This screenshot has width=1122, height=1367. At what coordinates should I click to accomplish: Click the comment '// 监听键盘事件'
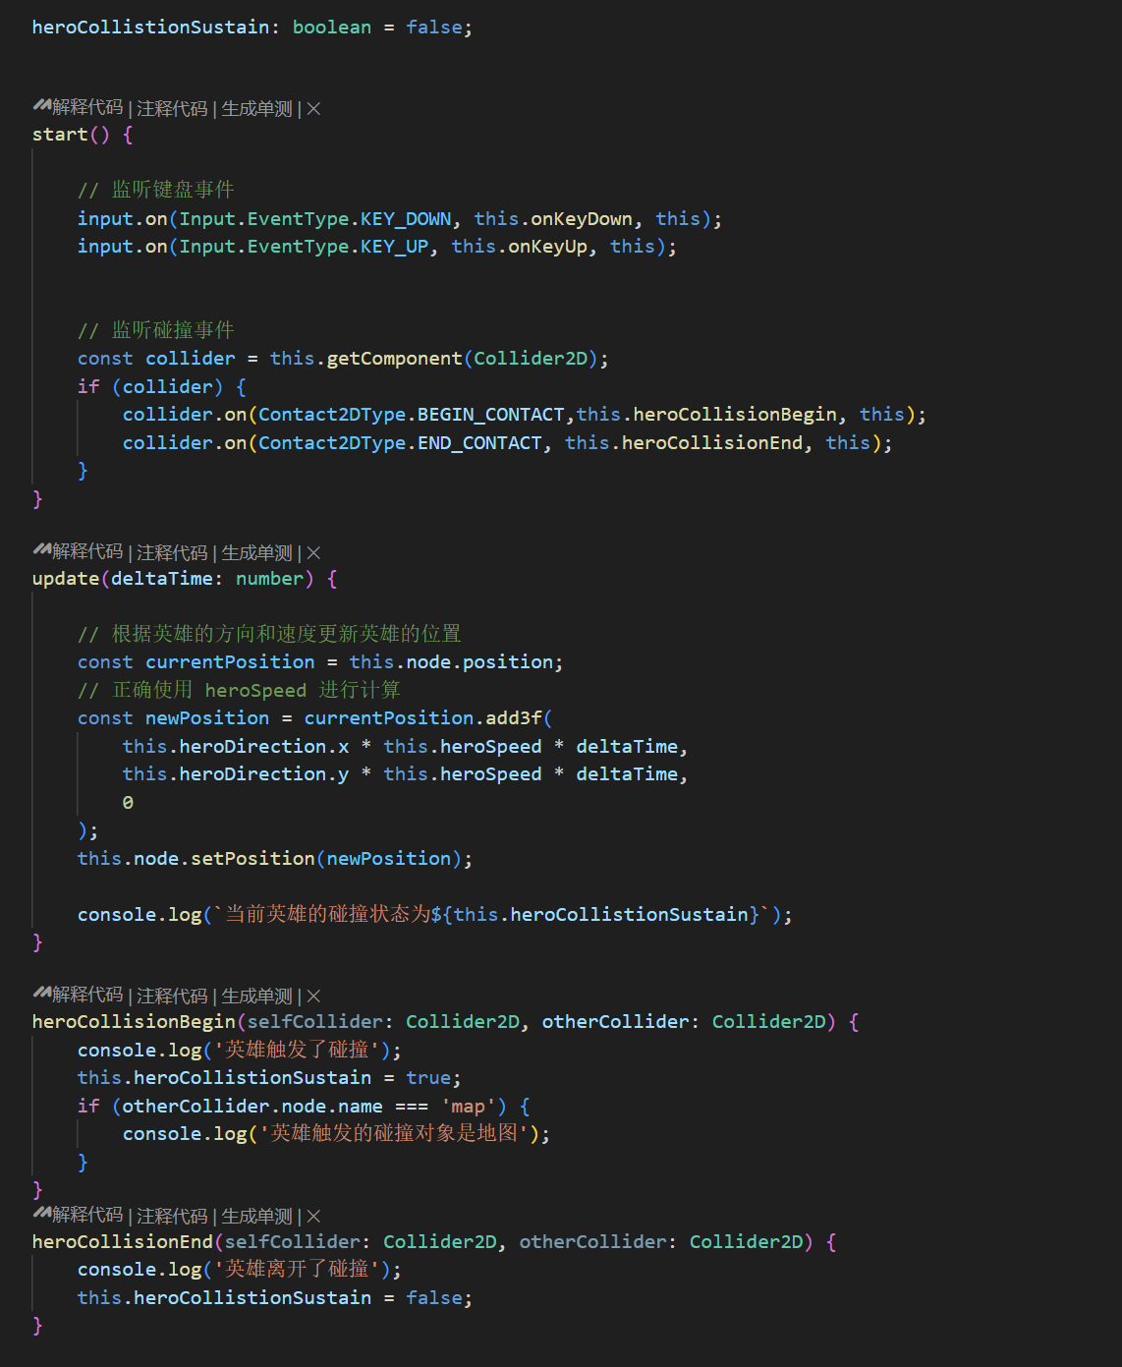(x=156, y=189)
